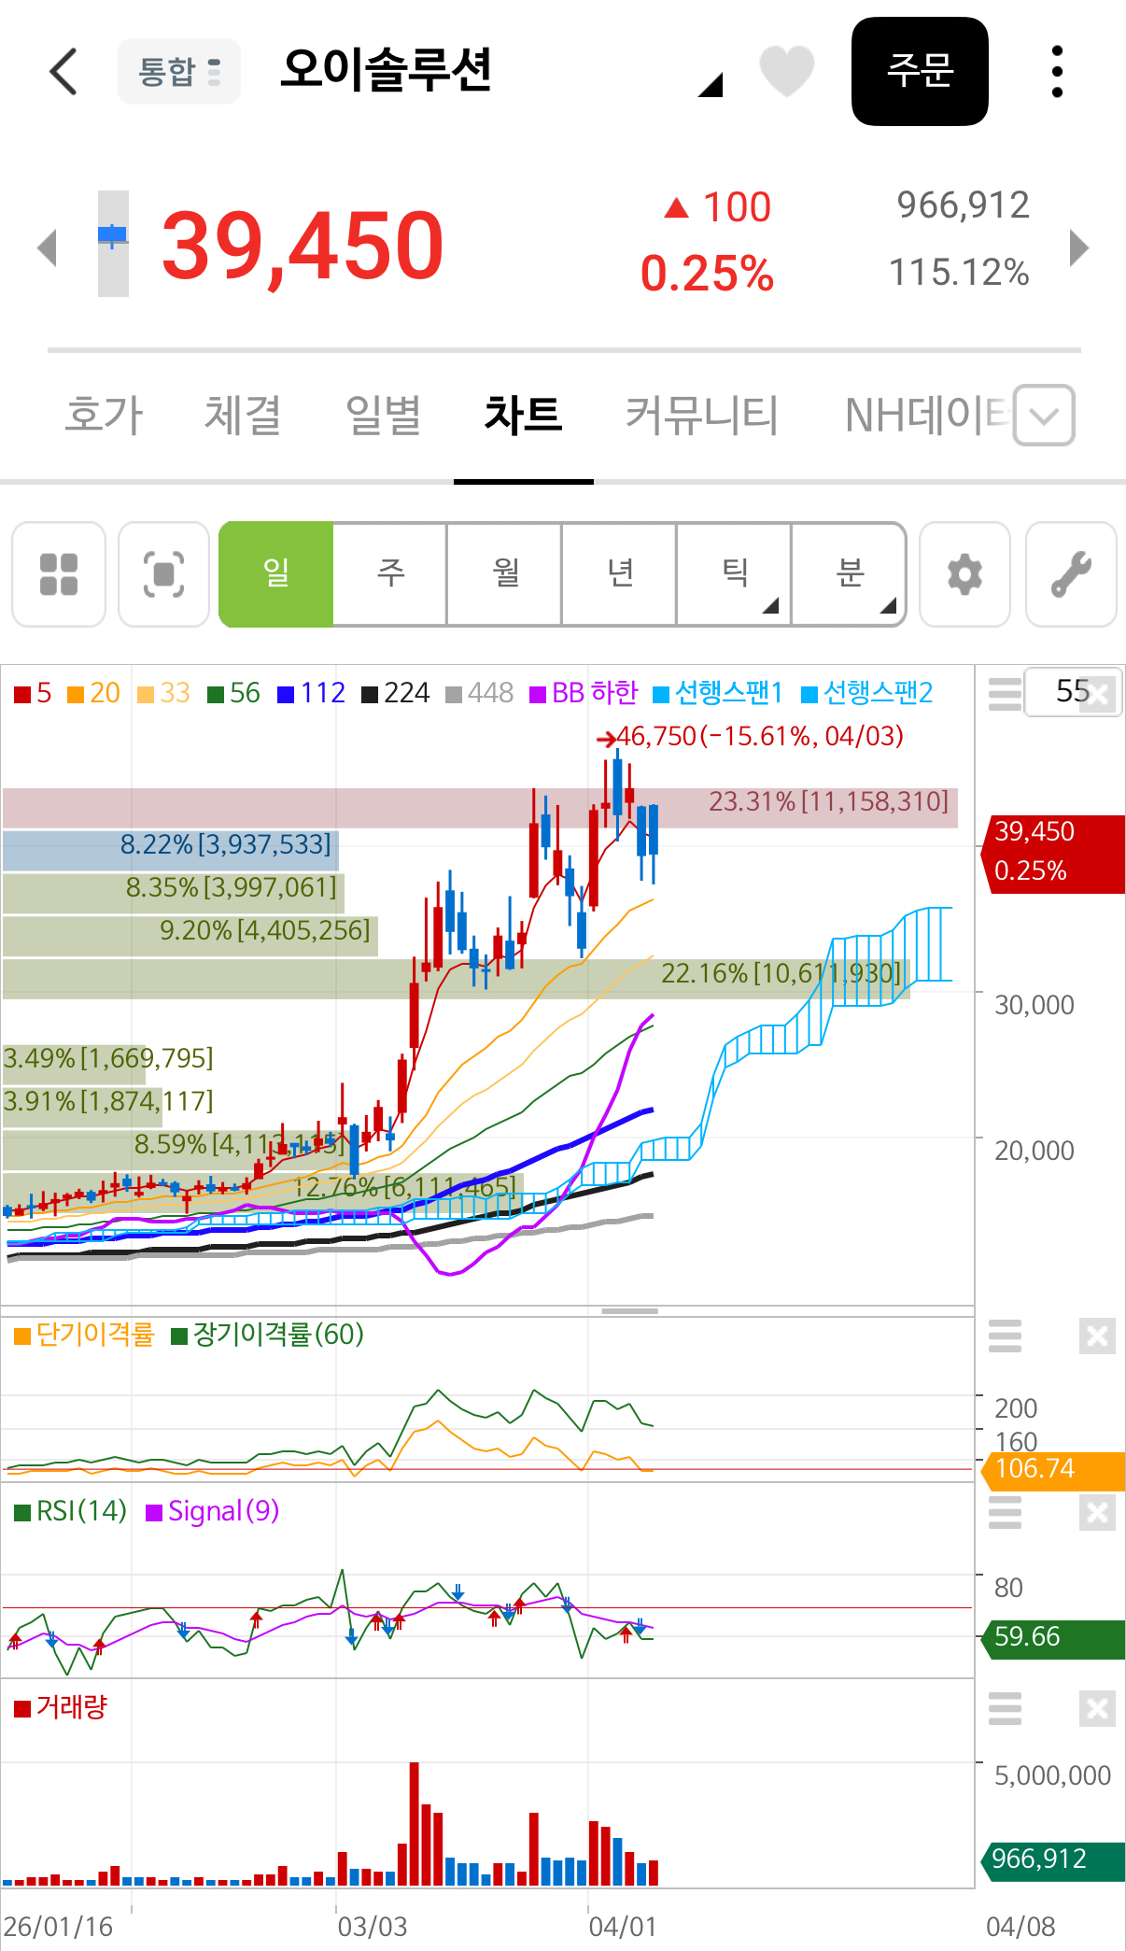The height and width of the screenshot is (1951, 1126).
Task: Tap the 04/01 date axis label
Action: click(x=623, y=1927)
